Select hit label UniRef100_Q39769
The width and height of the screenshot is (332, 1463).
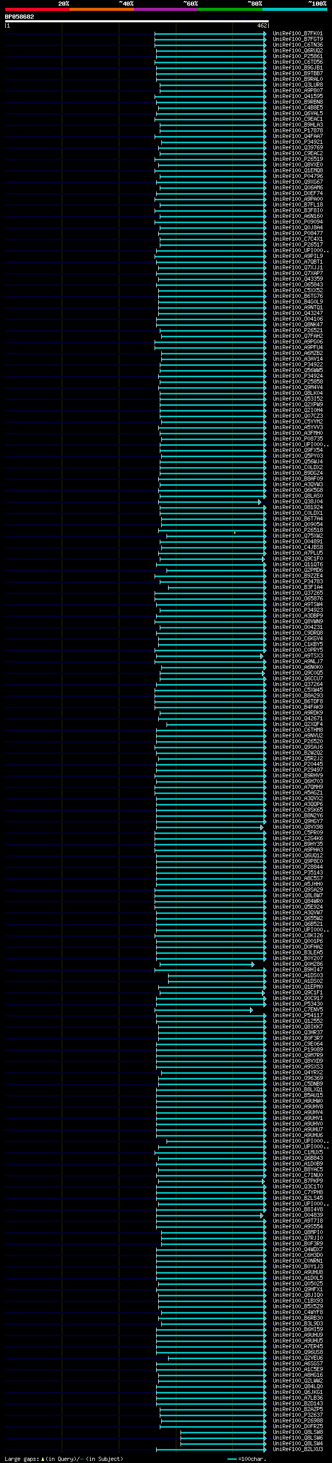coord(298,148)
